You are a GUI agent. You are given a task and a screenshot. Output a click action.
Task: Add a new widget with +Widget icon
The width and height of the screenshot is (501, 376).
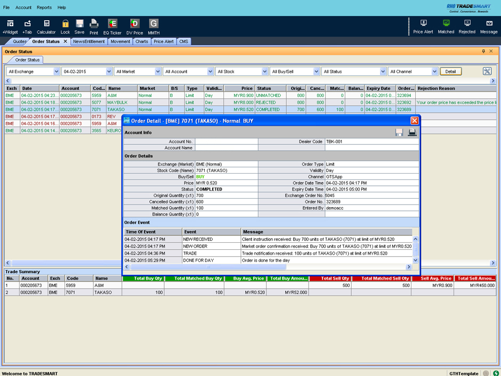pyautogui.click(x=10, y=27)
